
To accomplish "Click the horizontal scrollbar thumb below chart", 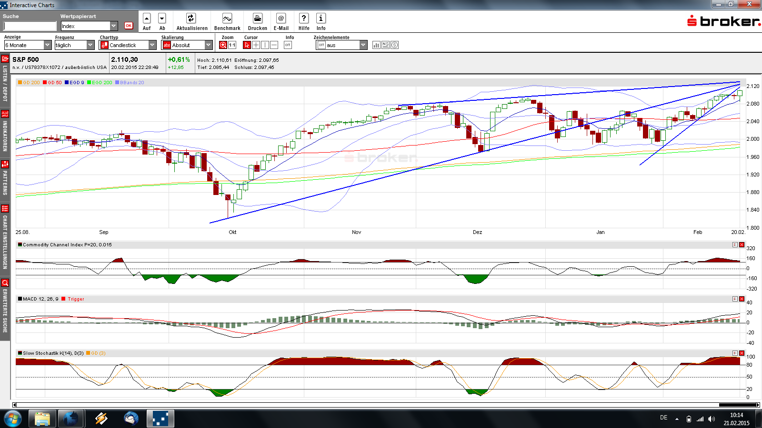I will (737, 405).
